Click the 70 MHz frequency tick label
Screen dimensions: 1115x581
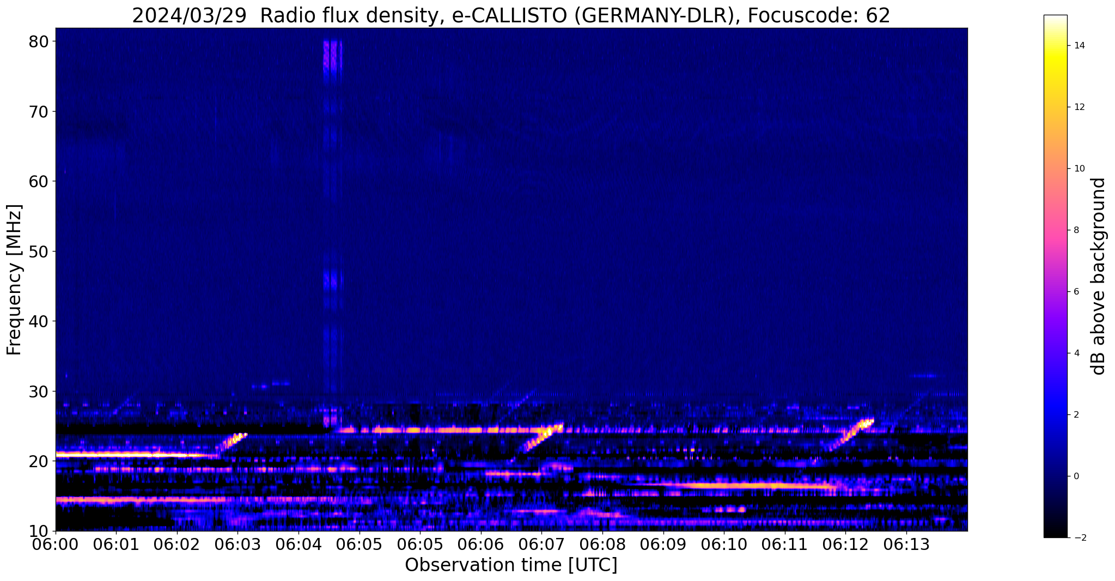[x=38, y=112]
